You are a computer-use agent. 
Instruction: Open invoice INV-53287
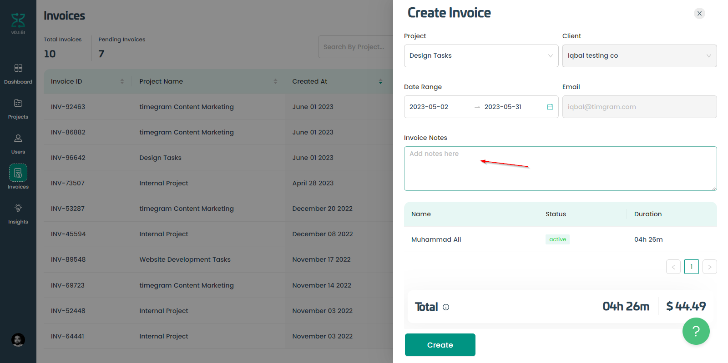point(67,209)
